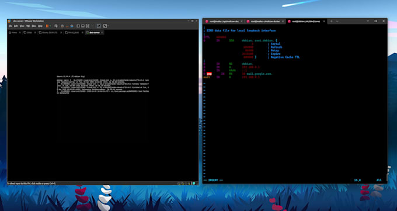Close the second terminal tab

pyautogui.click(x=283, y=22)
